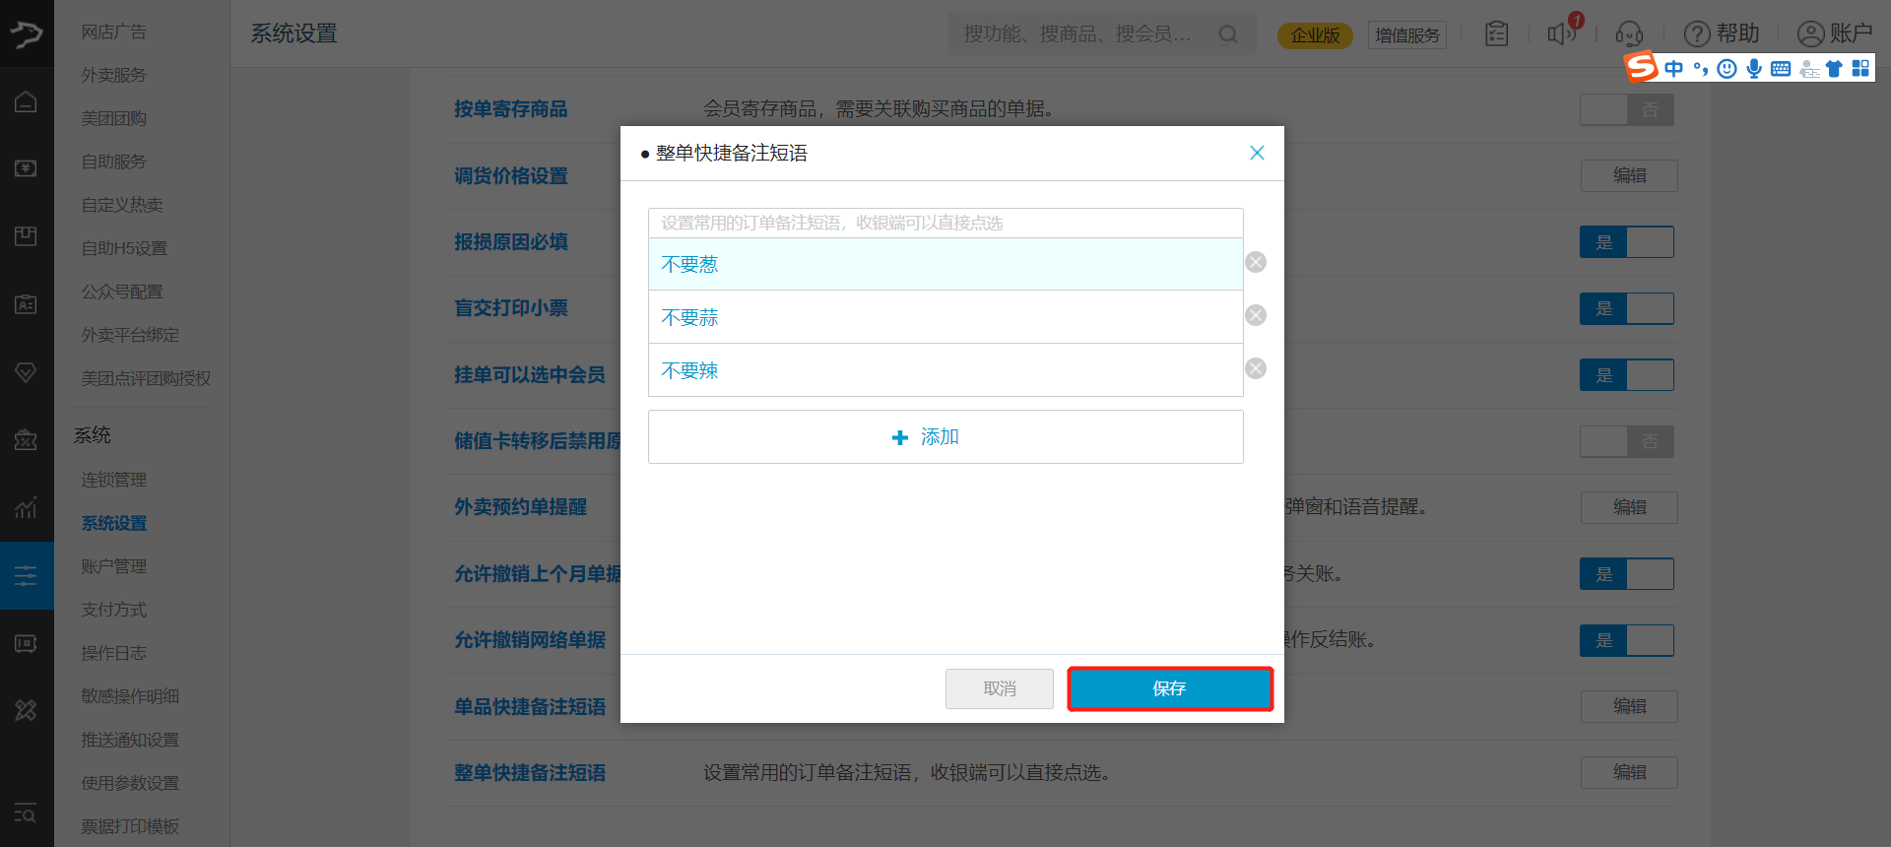The height and width of the screenshot is (847, 1891).
Task: Open 操作日志 from the sidebar
Action: click(x=113, y=653)
